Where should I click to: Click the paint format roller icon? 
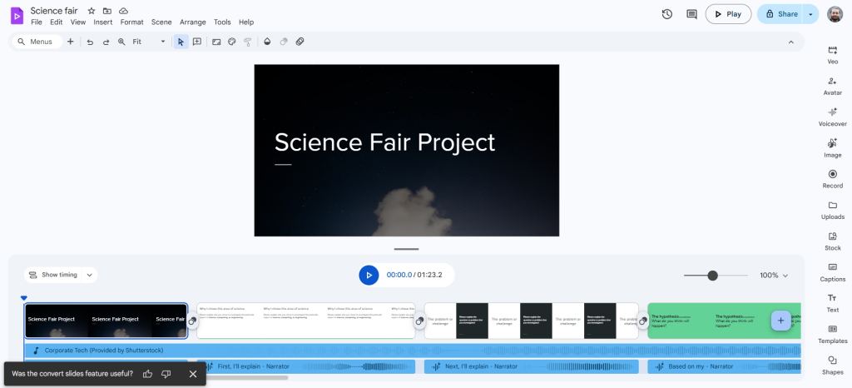[x=248, y=42]
